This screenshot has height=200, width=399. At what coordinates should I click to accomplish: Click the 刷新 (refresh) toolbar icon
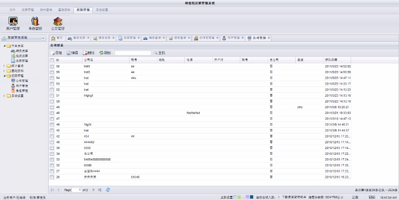[x=105, y=53]
